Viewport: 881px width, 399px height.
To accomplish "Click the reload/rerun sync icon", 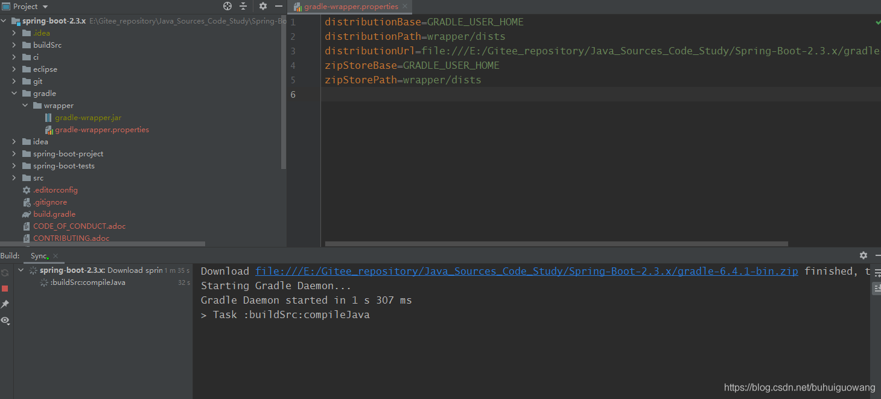I will 5,273.
